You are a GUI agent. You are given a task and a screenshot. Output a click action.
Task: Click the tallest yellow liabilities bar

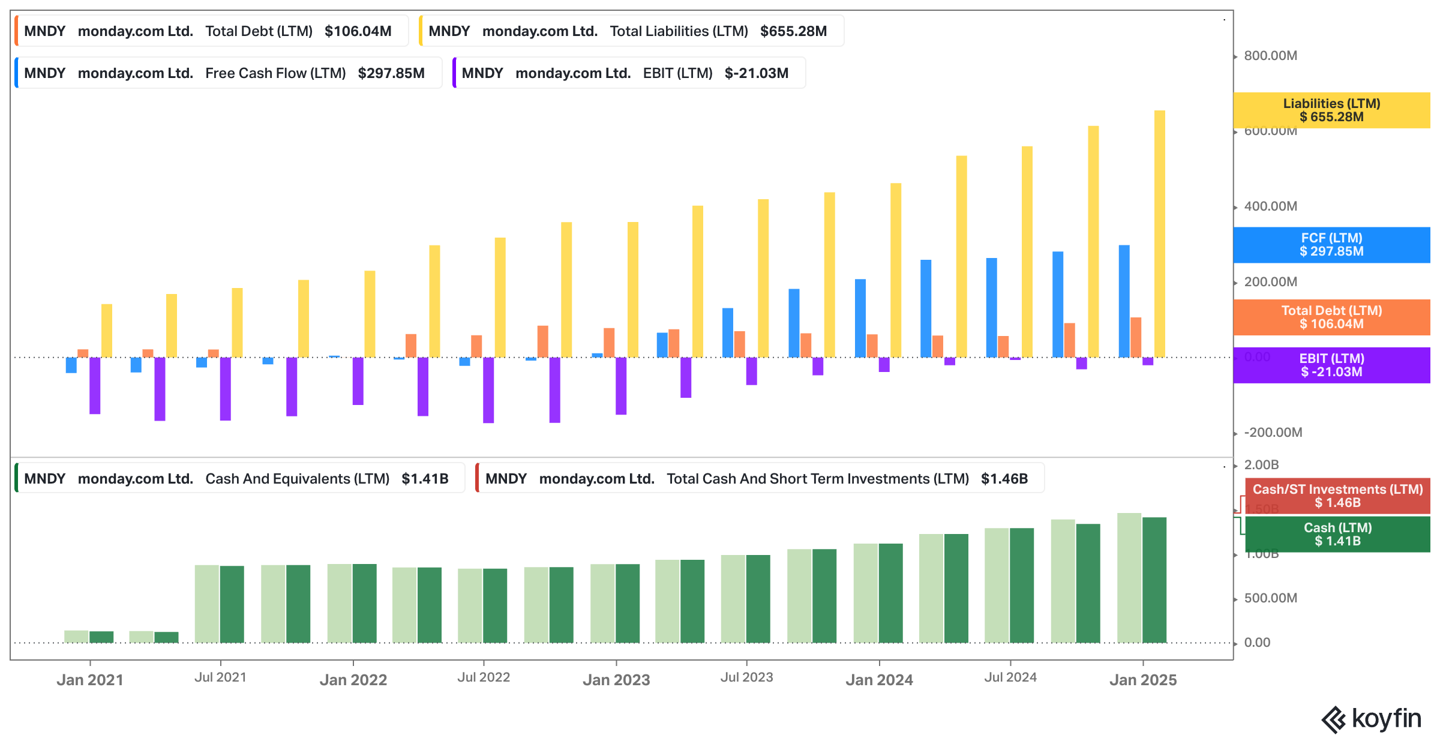tap(1159, 234)
